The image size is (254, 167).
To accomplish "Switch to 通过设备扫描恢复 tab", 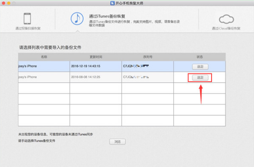I will pyautogui.click(x=28, y=28).
